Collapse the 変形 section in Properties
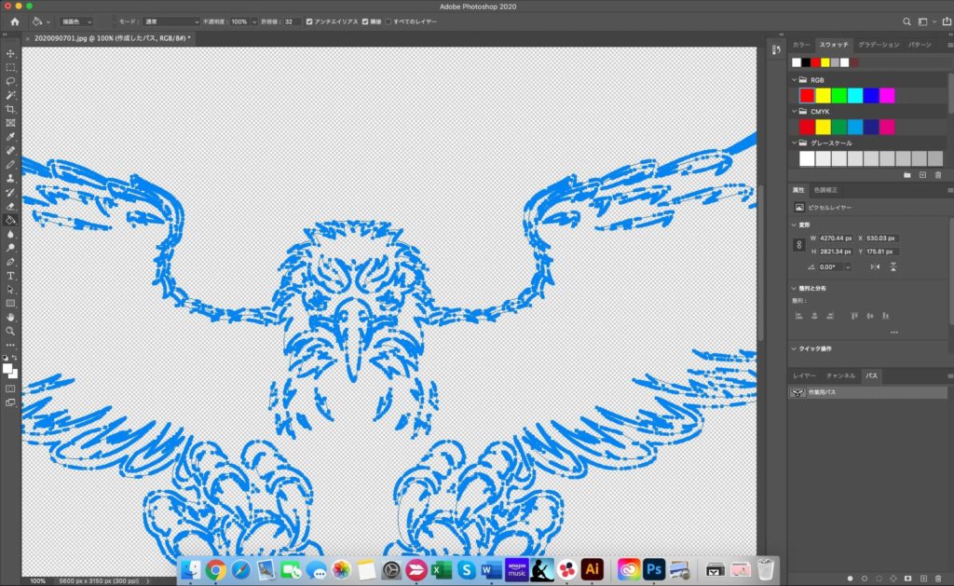Viewport: 954px width, 586px height. (794, 225)
